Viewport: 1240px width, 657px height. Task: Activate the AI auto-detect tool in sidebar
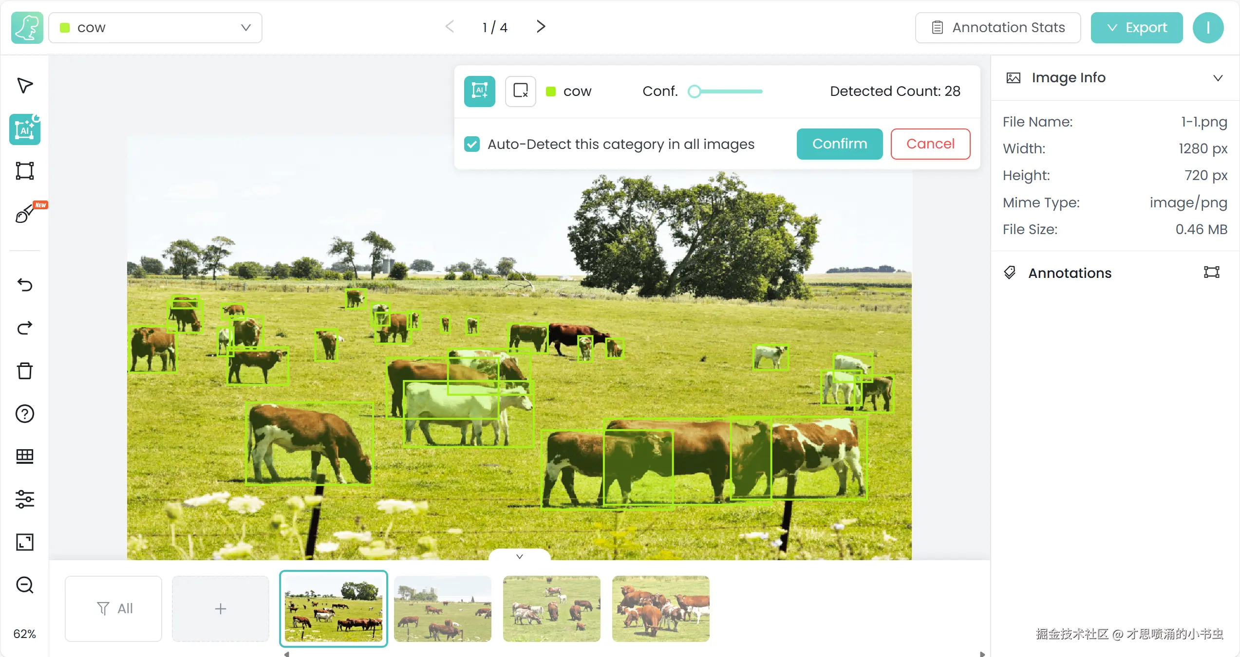pos(25,129)
